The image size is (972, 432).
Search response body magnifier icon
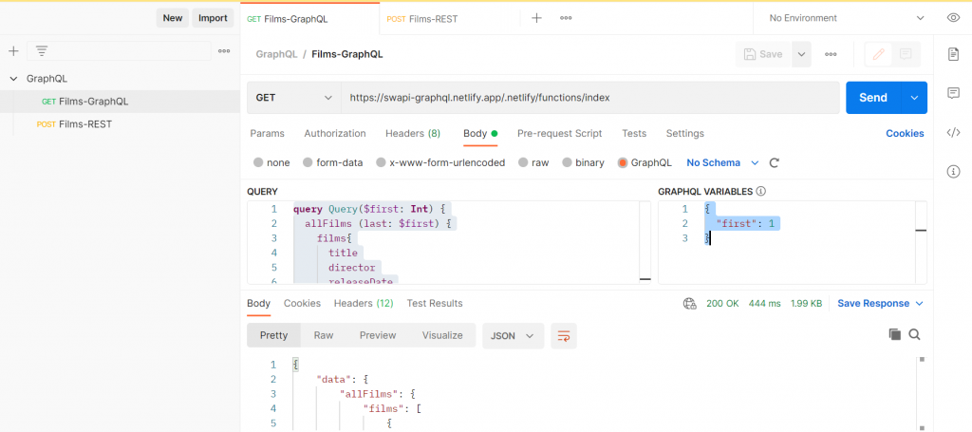(914, 335)
